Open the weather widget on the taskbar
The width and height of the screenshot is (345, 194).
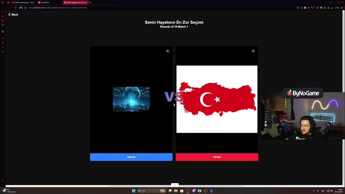tap(9, 191)
